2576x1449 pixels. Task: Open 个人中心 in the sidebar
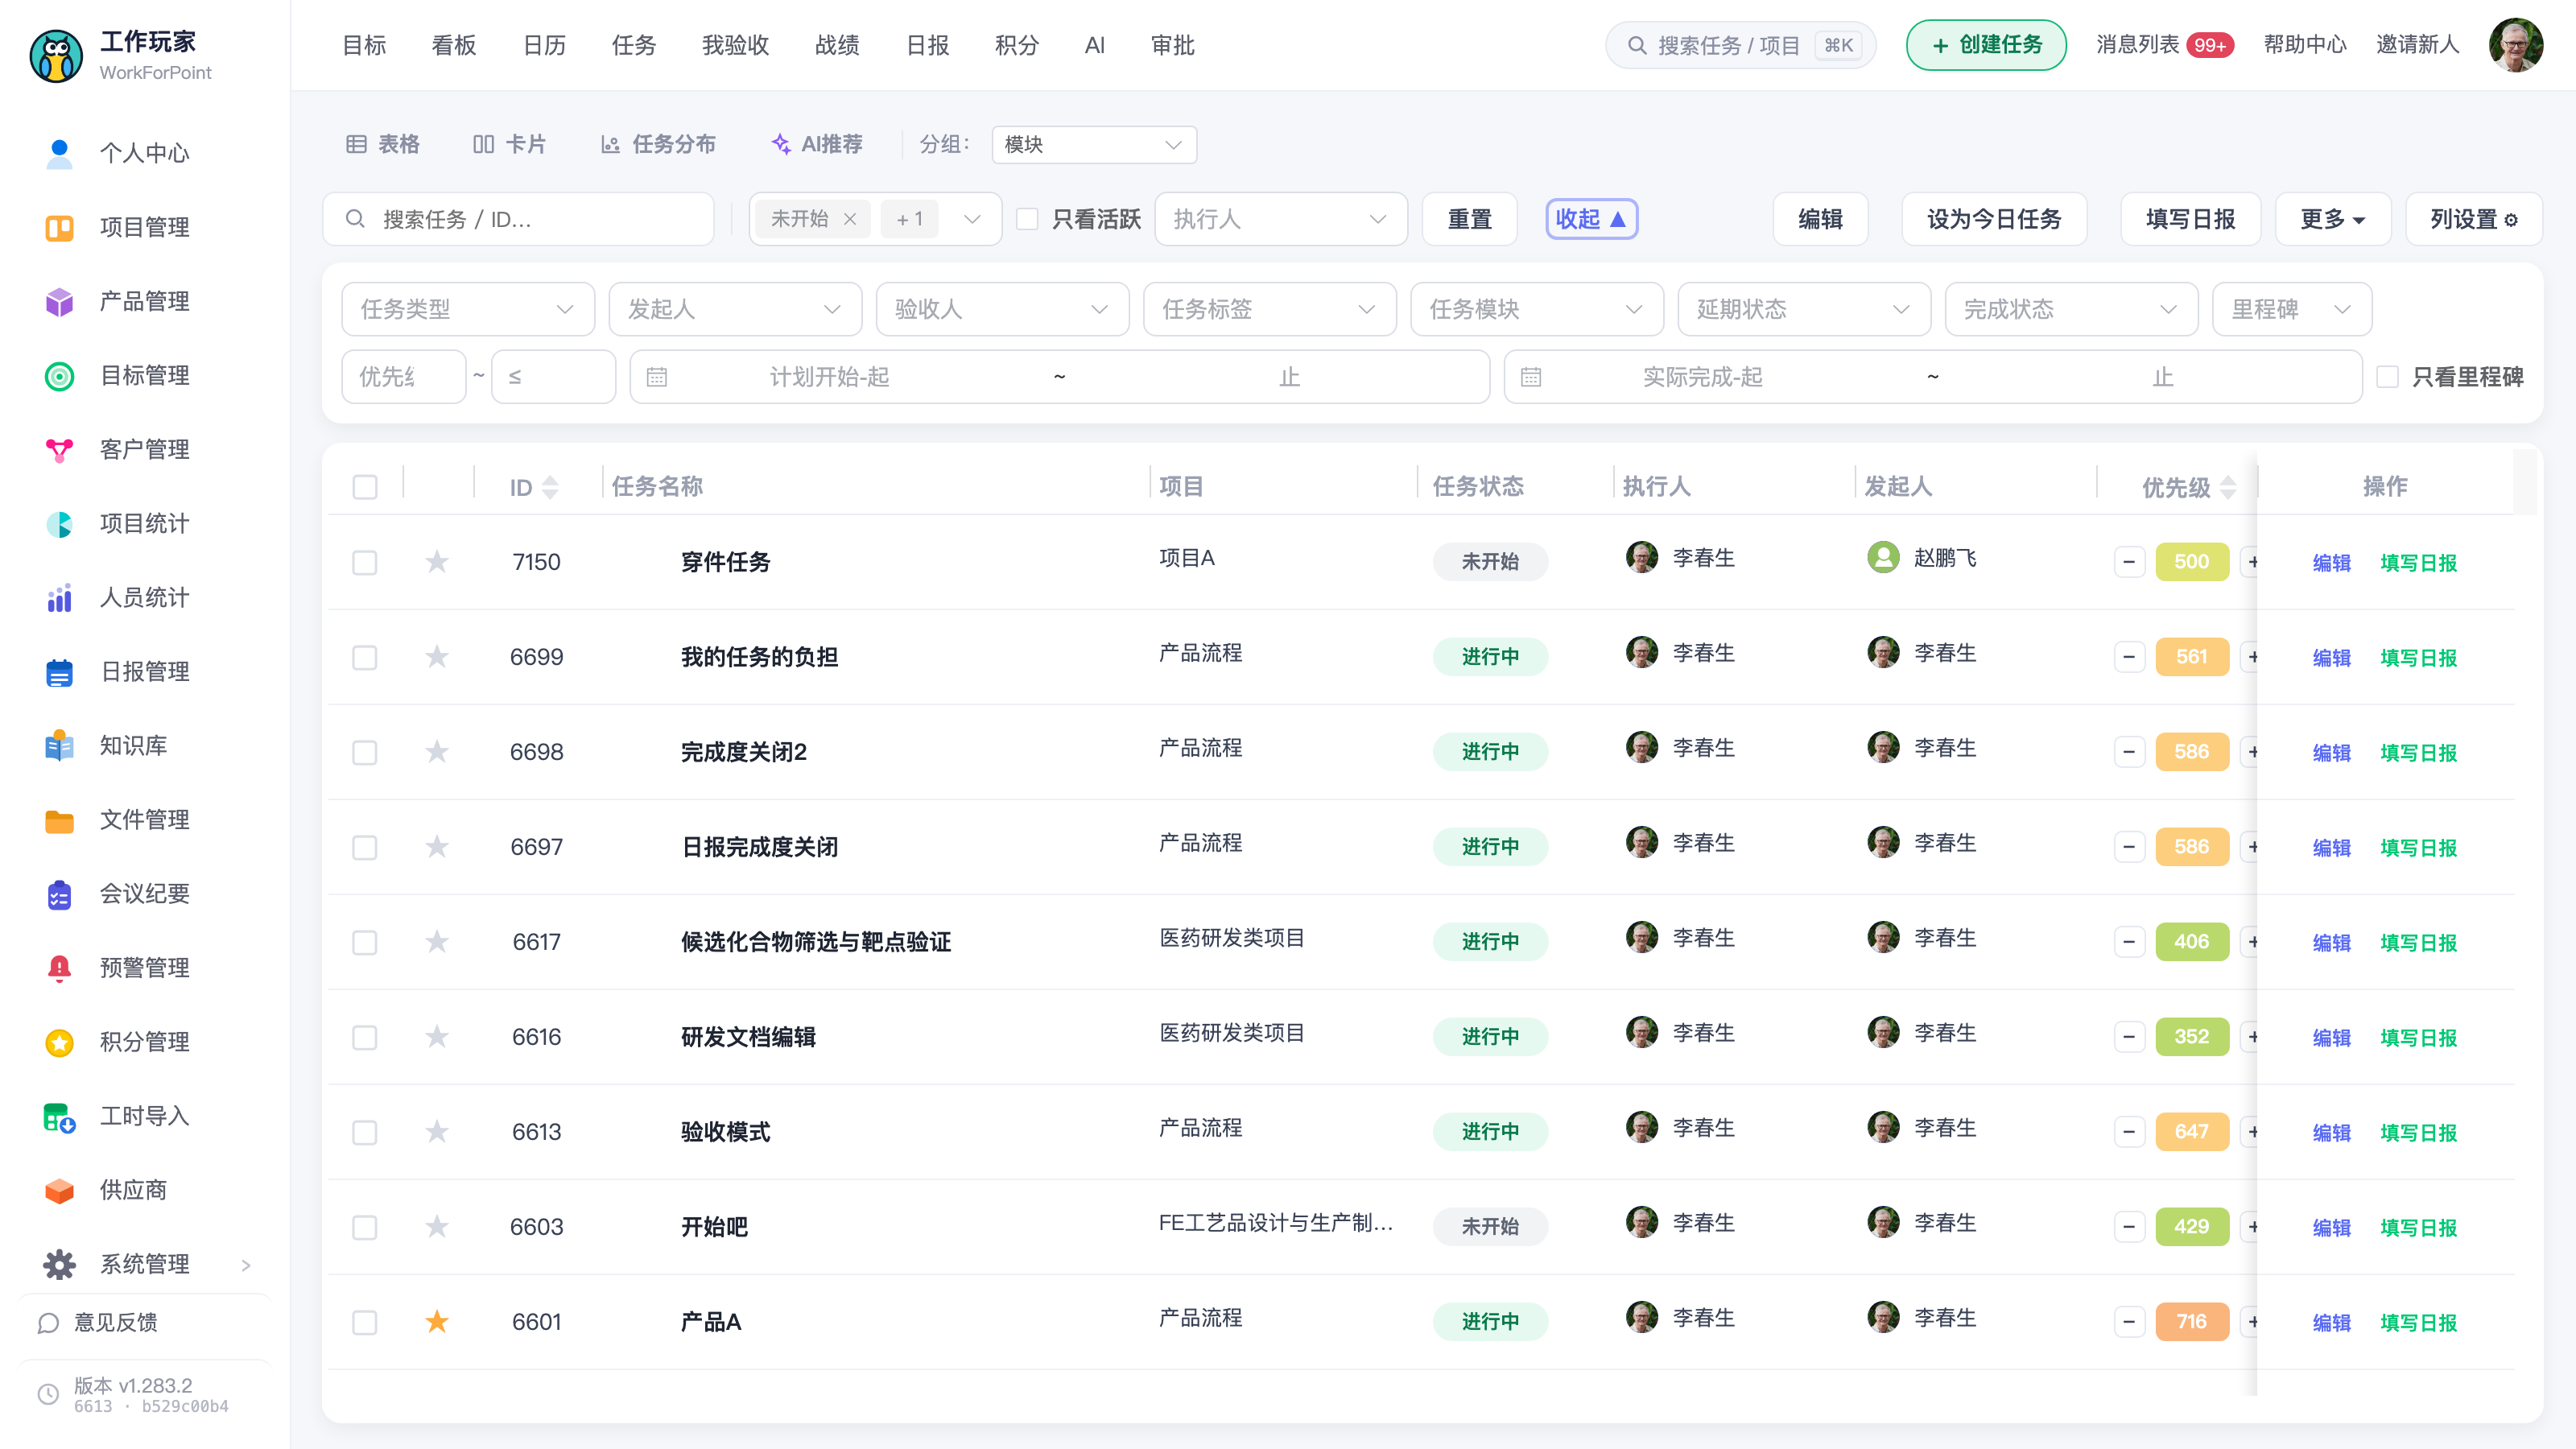click(x=144, y=153)
